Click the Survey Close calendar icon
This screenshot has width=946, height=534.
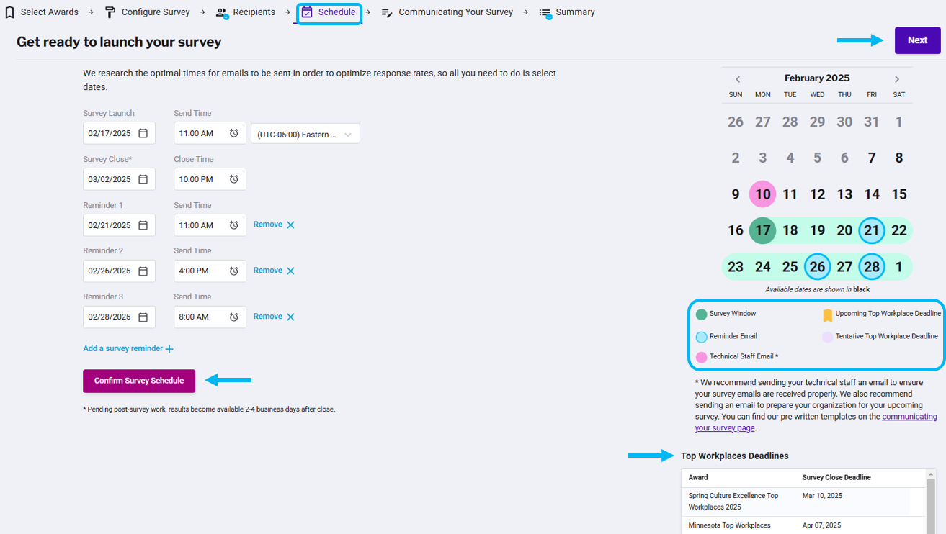tap(143, 178)
